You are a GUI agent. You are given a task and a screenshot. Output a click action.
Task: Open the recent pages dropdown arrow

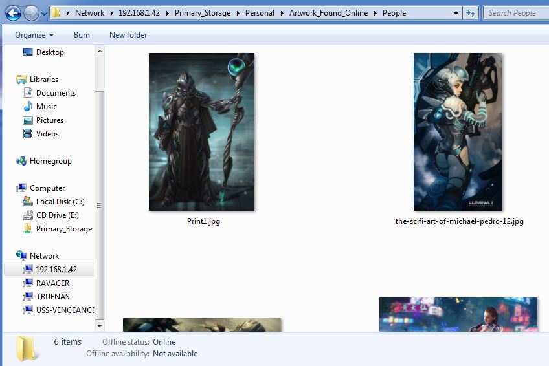pyautogui.click(x=44, y=14)
